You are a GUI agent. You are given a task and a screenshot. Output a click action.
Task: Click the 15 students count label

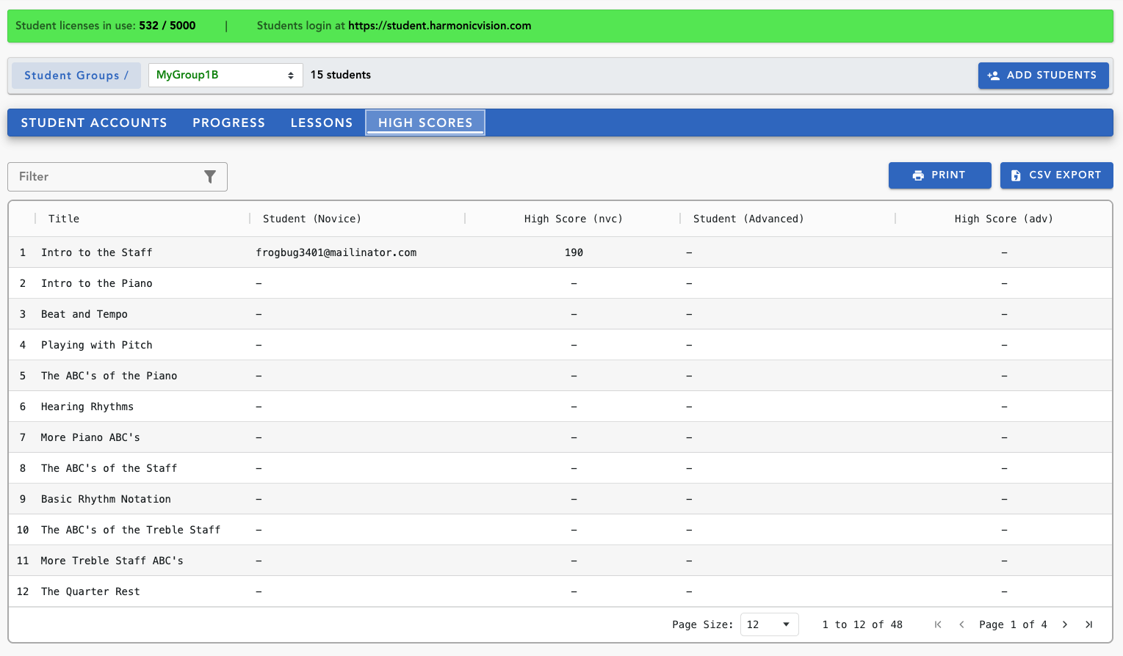coord(341,75)
